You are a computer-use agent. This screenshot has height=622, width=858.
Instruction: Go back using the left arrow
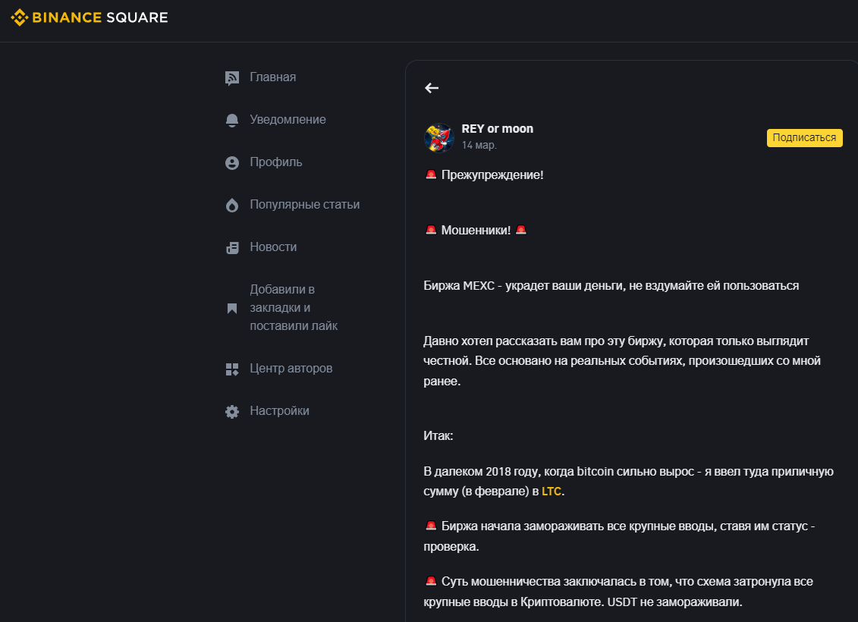pyautogui.click(x=432, y=88)
